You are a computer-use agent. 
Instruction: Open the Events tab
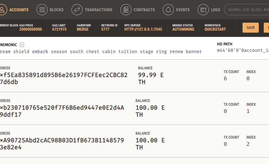pyautogui.click(x=183, y=10)
